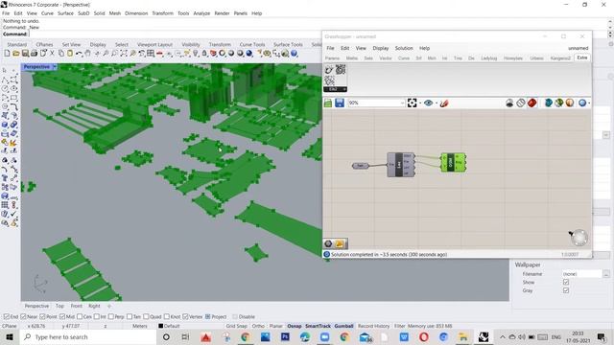Expand the Extra panel category dropdown bar
This screenshot has height=345, width=614.
tap(335, 89)
